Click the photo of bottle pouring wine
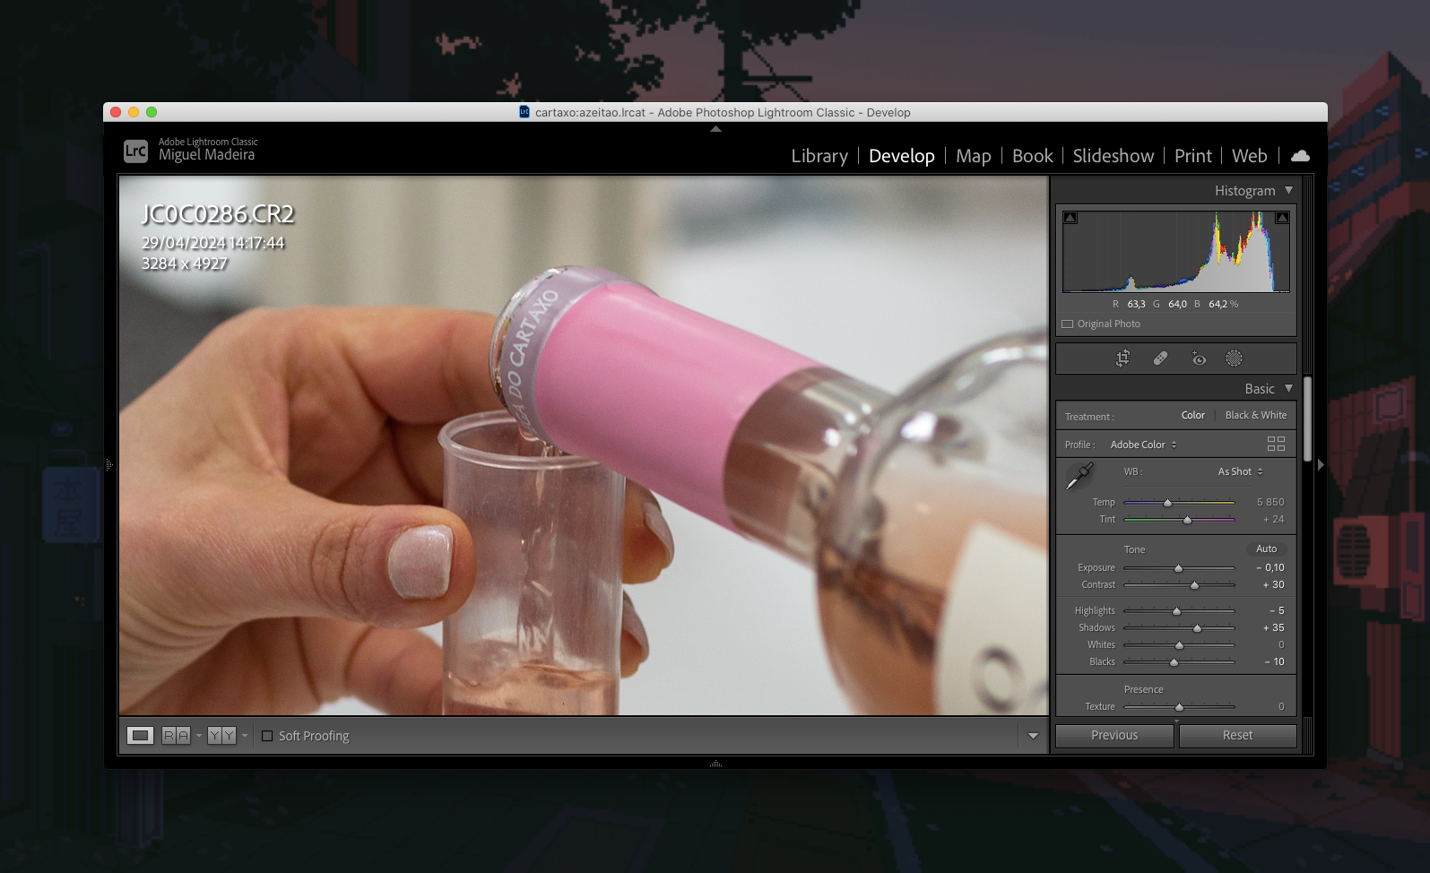Viewport: 1430px width, 873px height. pos(584,445)
